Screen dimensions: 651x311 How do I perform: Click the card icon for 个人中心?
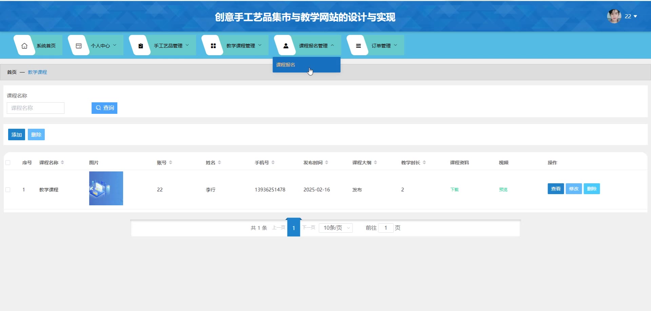[x=79, y=46]
